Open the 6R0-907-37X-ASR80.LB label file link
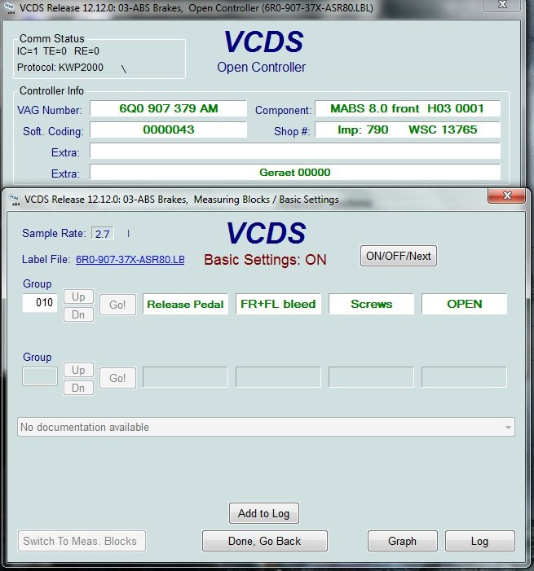Screen dimensions: 534x571 [130, 260]
